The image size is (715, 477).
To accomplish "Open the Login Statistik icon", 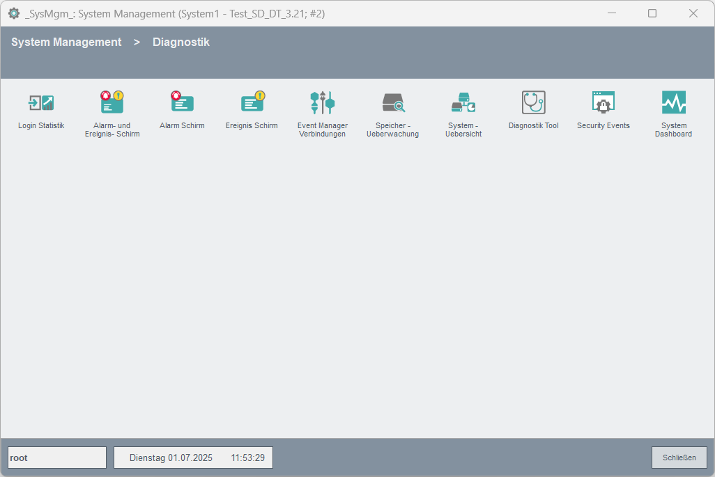I will 41,103.
